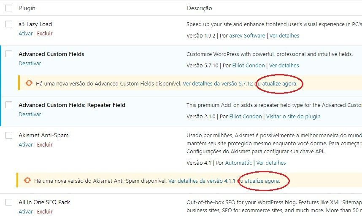Select the All In One SEO Pack checkbox

pyautogui.click(x=9, y=203)
